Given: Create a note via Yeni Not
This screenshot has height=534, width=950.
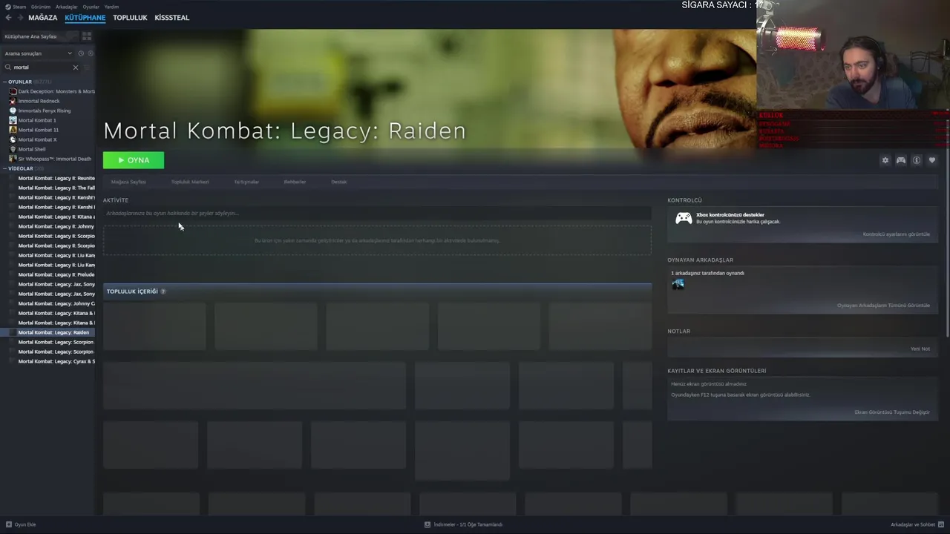Looking at the screenshot, I should (920, 349).
